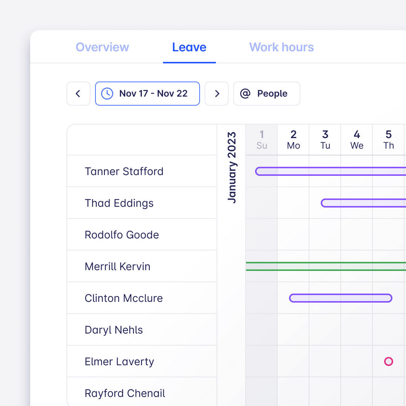The height and width of the screenshot is (406, 406).
Task: Open Clinton Mcclure's purple leave bar
Action: (x=341, y=298)
